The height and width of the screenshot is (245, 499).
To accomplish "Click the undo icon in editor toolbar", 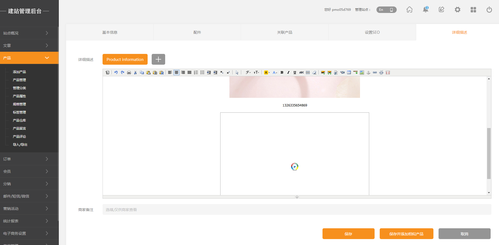I will [116, 73].
